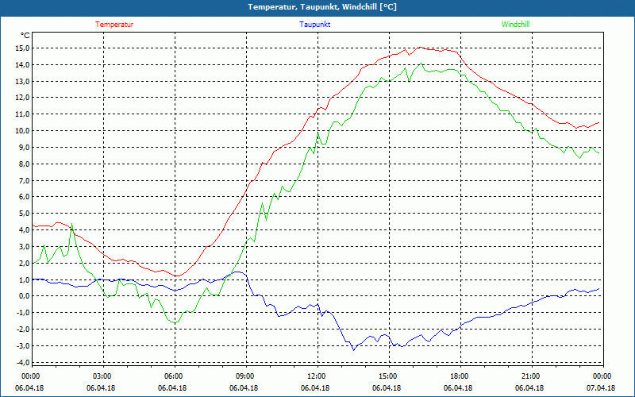Click the 0,0 y-axis value
The image size is (635, 397).
tap(25, 296)
